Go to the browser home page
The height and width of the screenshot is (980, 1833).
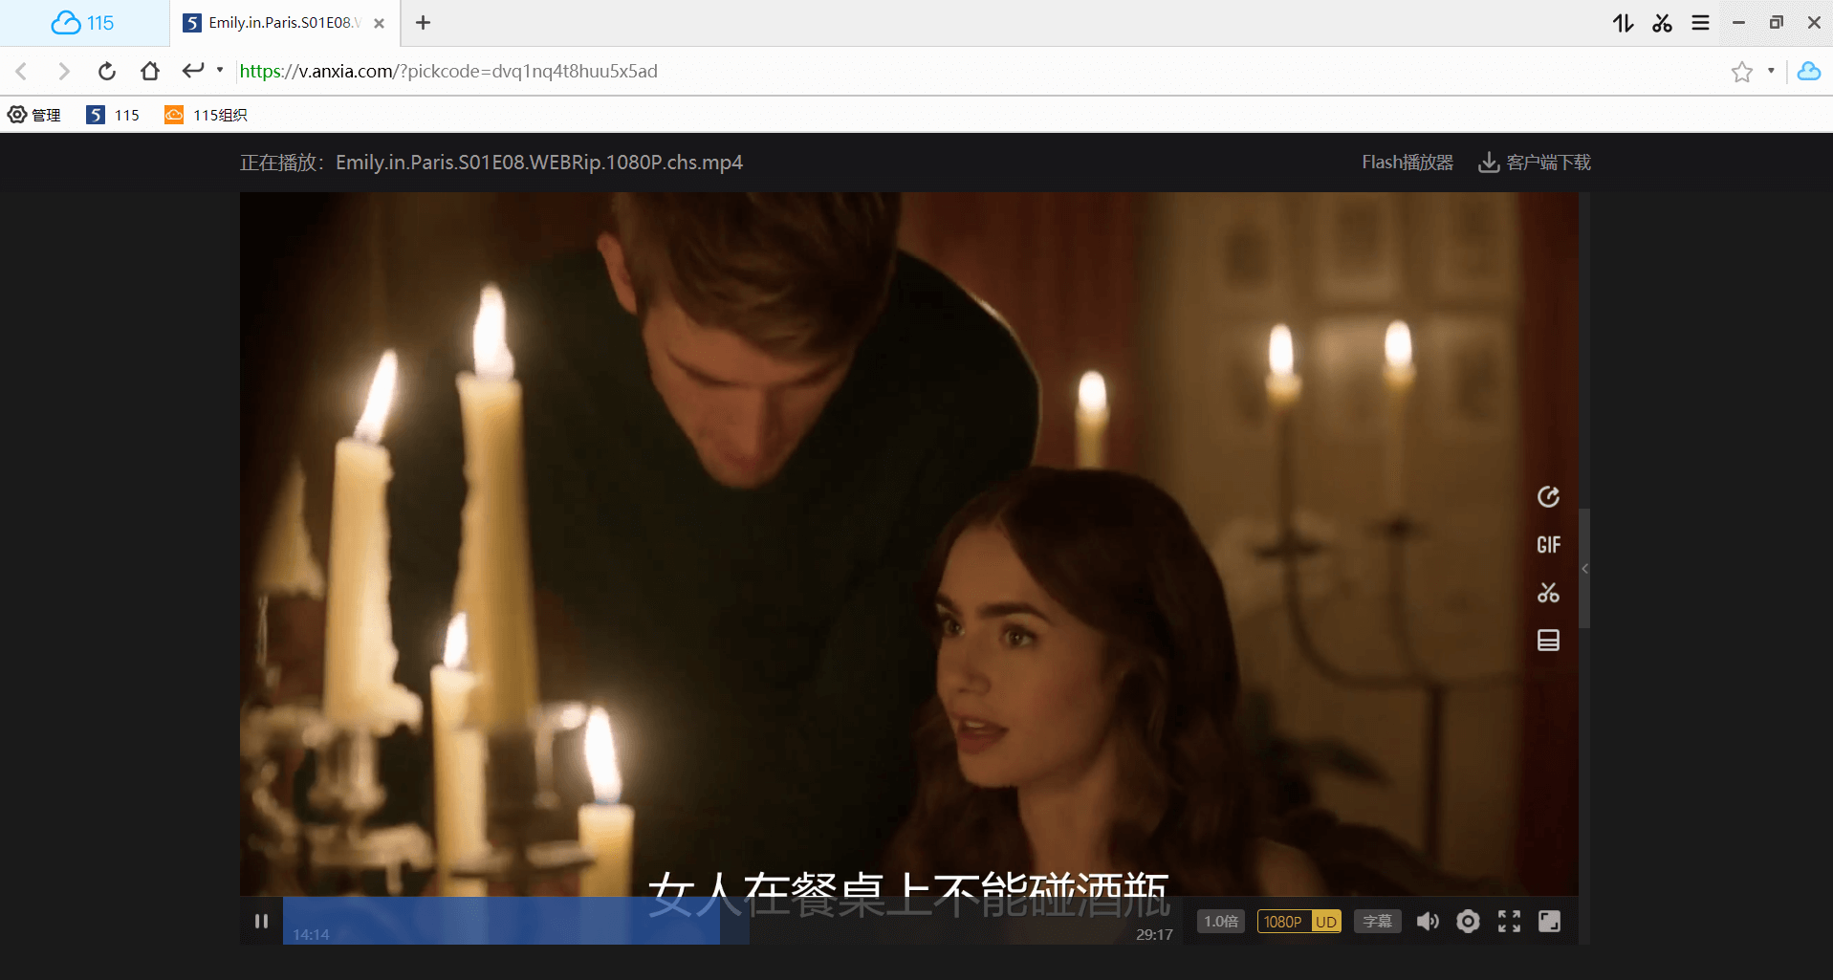tap(149, 71)
